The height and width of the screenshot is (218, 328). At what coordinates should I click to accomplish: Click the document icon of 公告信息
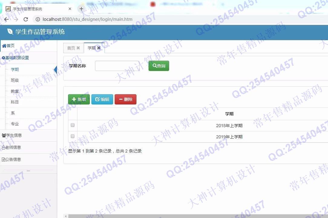(3, 160)
